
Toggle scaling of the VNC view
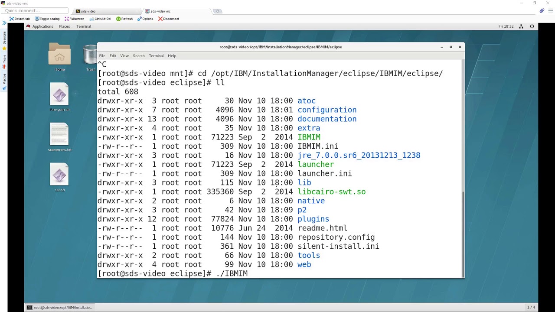(x=47, y=19)
